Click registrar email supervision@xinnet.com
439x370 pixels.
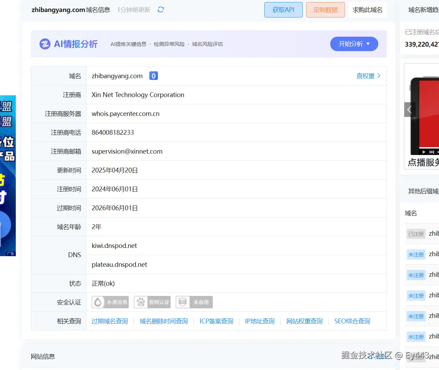[x=127, y=151]
